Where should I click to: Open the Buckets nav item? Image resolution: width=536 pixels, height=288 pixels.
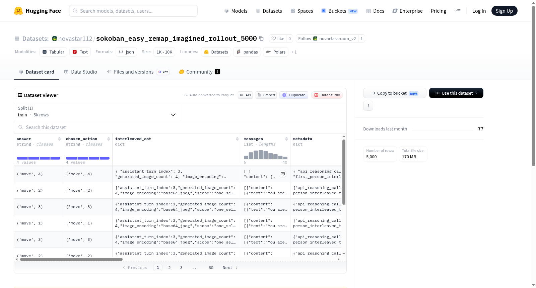pyautogui.click(x=339, y=11)
